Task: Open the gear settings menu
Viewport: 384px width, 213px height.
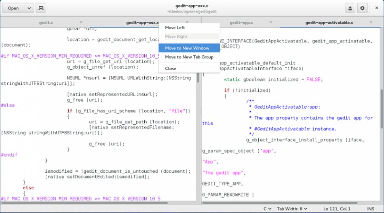Action: [362, 8]
